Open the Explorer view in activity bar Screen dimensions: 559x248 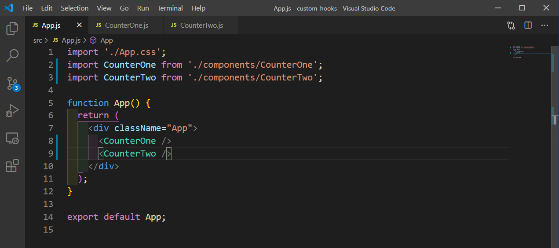(x=12, y=29)
